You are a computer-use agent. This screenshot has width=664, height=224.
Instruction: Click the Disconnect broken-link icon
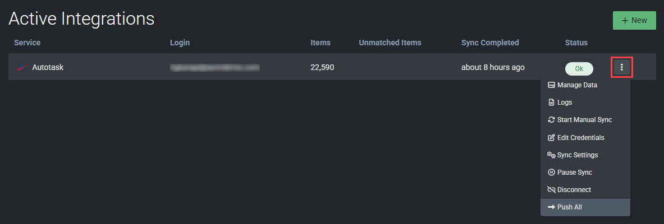(551, 189)
